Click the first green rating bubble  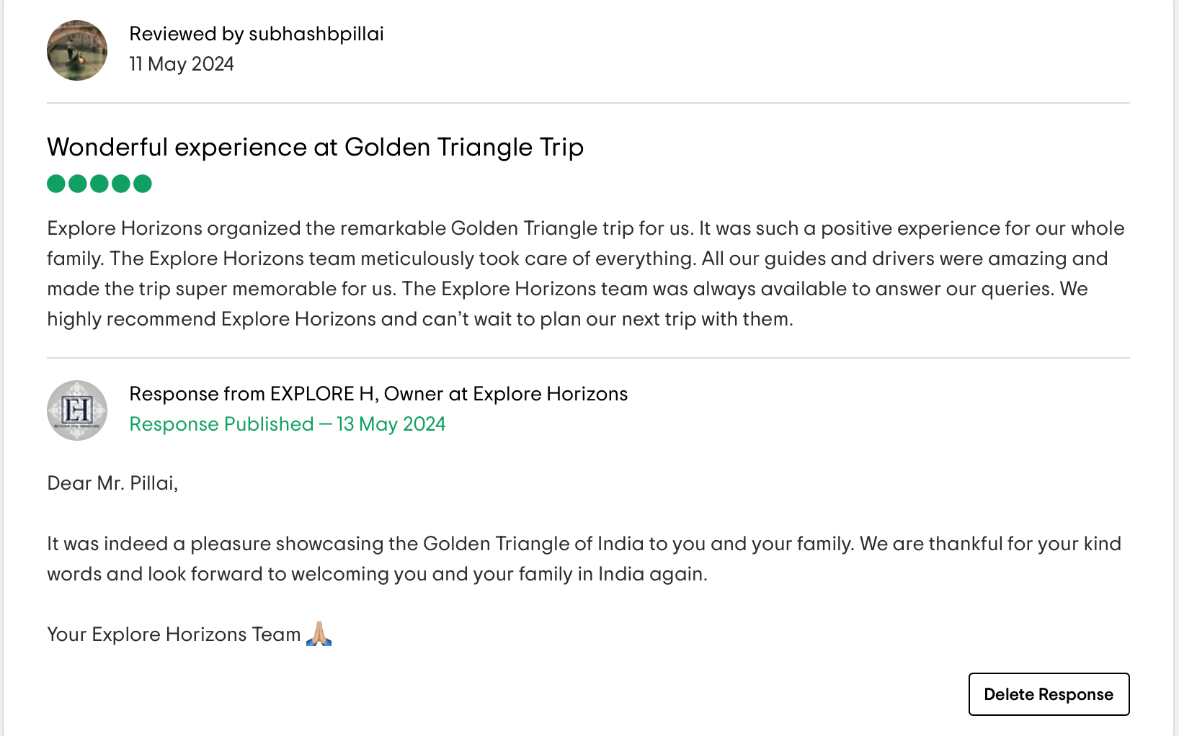[56, 184]
